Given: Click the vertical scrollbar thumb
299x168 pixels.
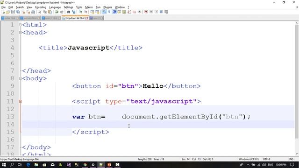Looking at the screenshot, I should [x=297, y=82].
